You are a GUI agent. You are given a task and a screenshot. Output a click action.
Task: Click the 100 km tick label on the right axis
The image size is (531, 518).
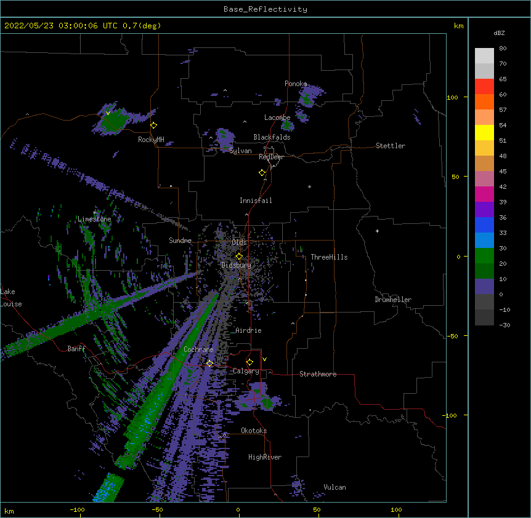(452, 97)
